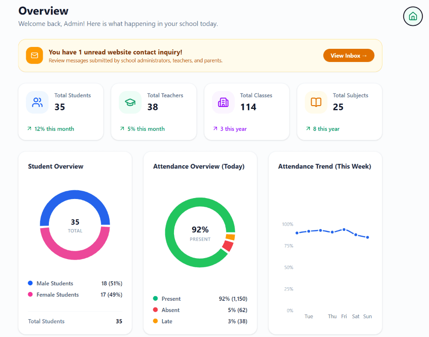Image resolution: width=429 pixels, height=337 pixels.
Task: Select the orange late segment of attendance donut
Action: coord(230,237)
